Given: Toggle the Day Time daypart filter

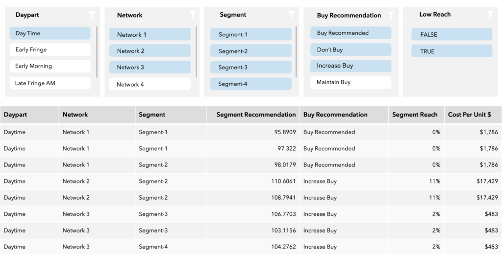Looking at the screenshot, I should pyautogui.click(x=50, y=33).
